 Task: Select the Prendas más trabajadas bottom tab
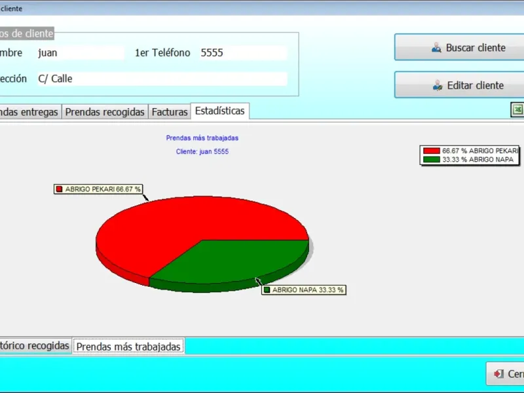(128, 346)
